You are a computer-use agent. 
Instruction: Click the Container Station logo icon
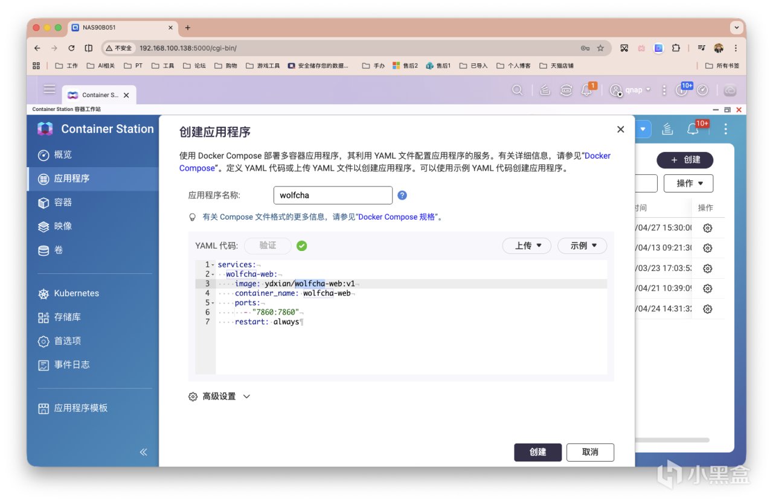click(x=45, y=129)
